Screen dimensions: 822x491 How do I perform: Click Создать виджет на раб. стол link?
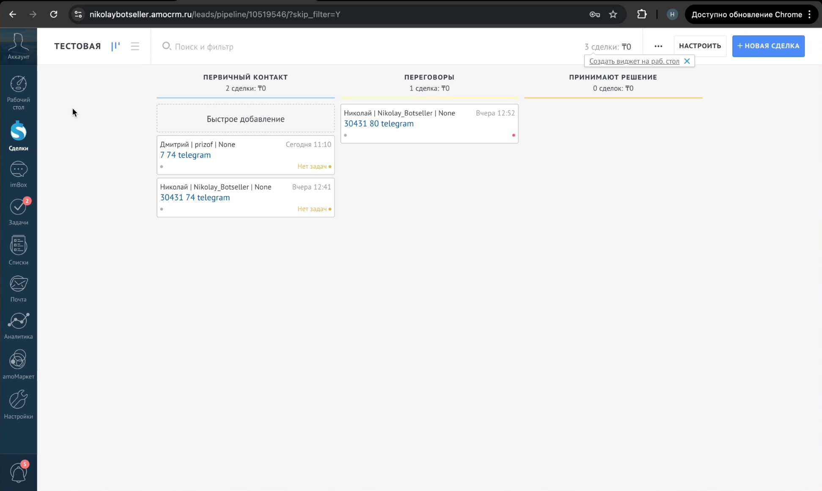point(634,61)
